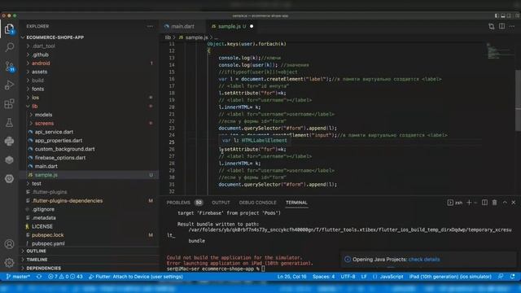The width and height of the screenshot is (521, 293).
Task: Click the notifications bell in status bar
Action: tap(512, 277)
